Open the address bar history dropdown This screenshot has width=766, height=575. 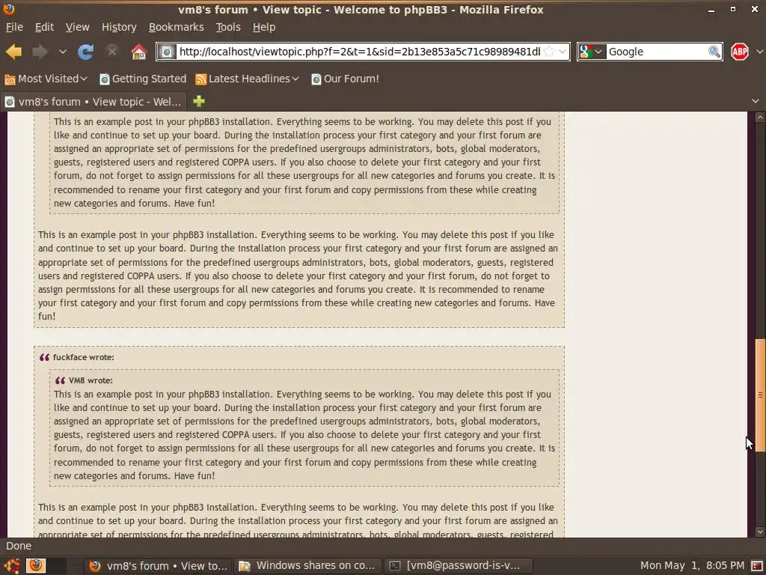(x=563, y=52)
